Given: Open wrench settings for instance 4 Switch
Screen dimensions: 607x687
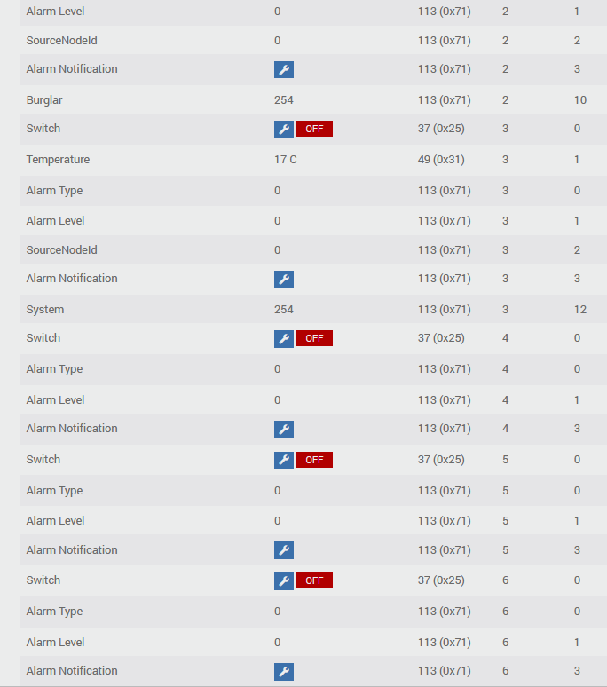Looking at the screenshot, I should [284, 339].
